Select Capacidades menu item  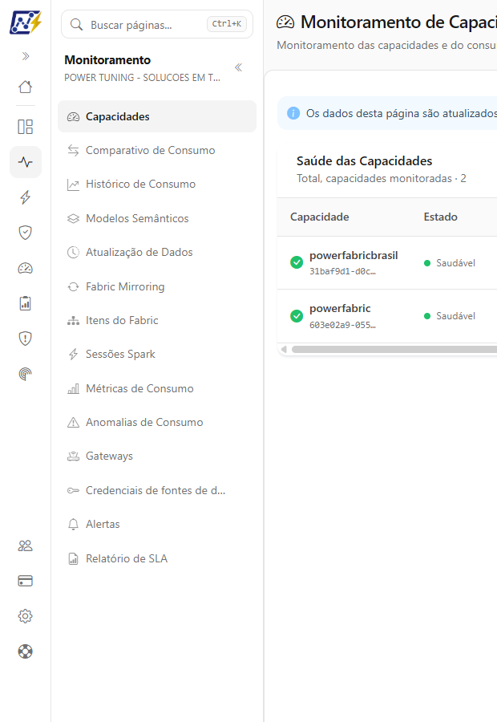coord(157,116)
